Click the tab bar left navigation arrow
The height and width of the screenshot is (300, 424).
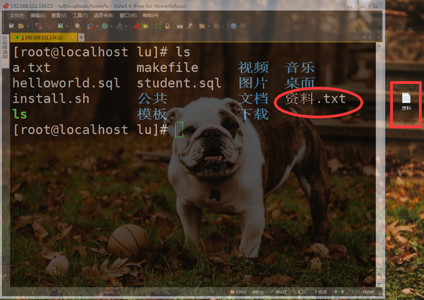pos(364,37)
